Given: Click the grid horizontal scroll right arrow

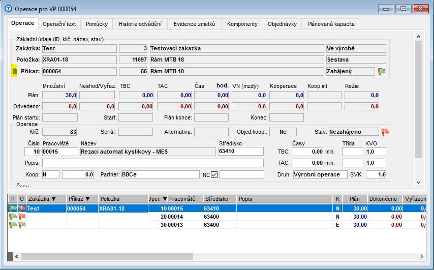Looking at the screenshot, I should tap(421, 256).
